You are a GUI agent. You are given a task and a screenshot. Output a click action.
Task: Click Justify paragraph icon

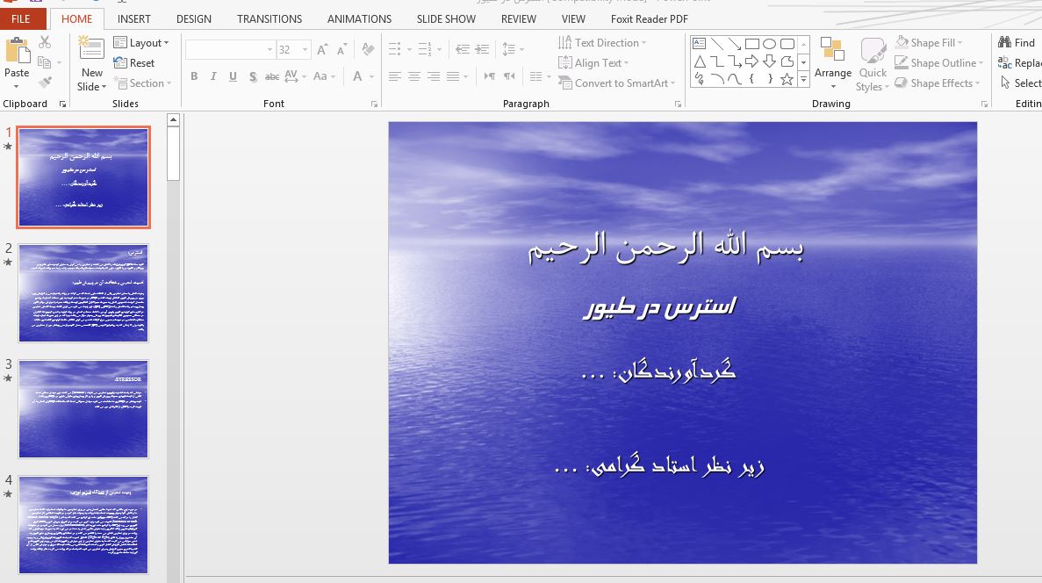click(453, 76)
